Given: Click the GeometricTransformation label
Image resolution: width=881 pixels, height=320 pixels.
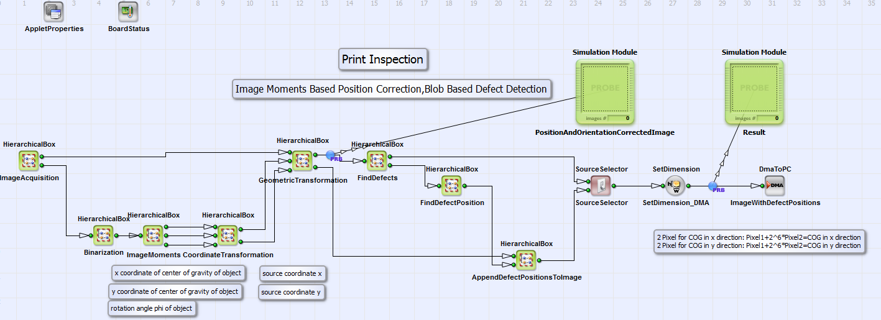Looking at the screenshot, I should (303, 180).
